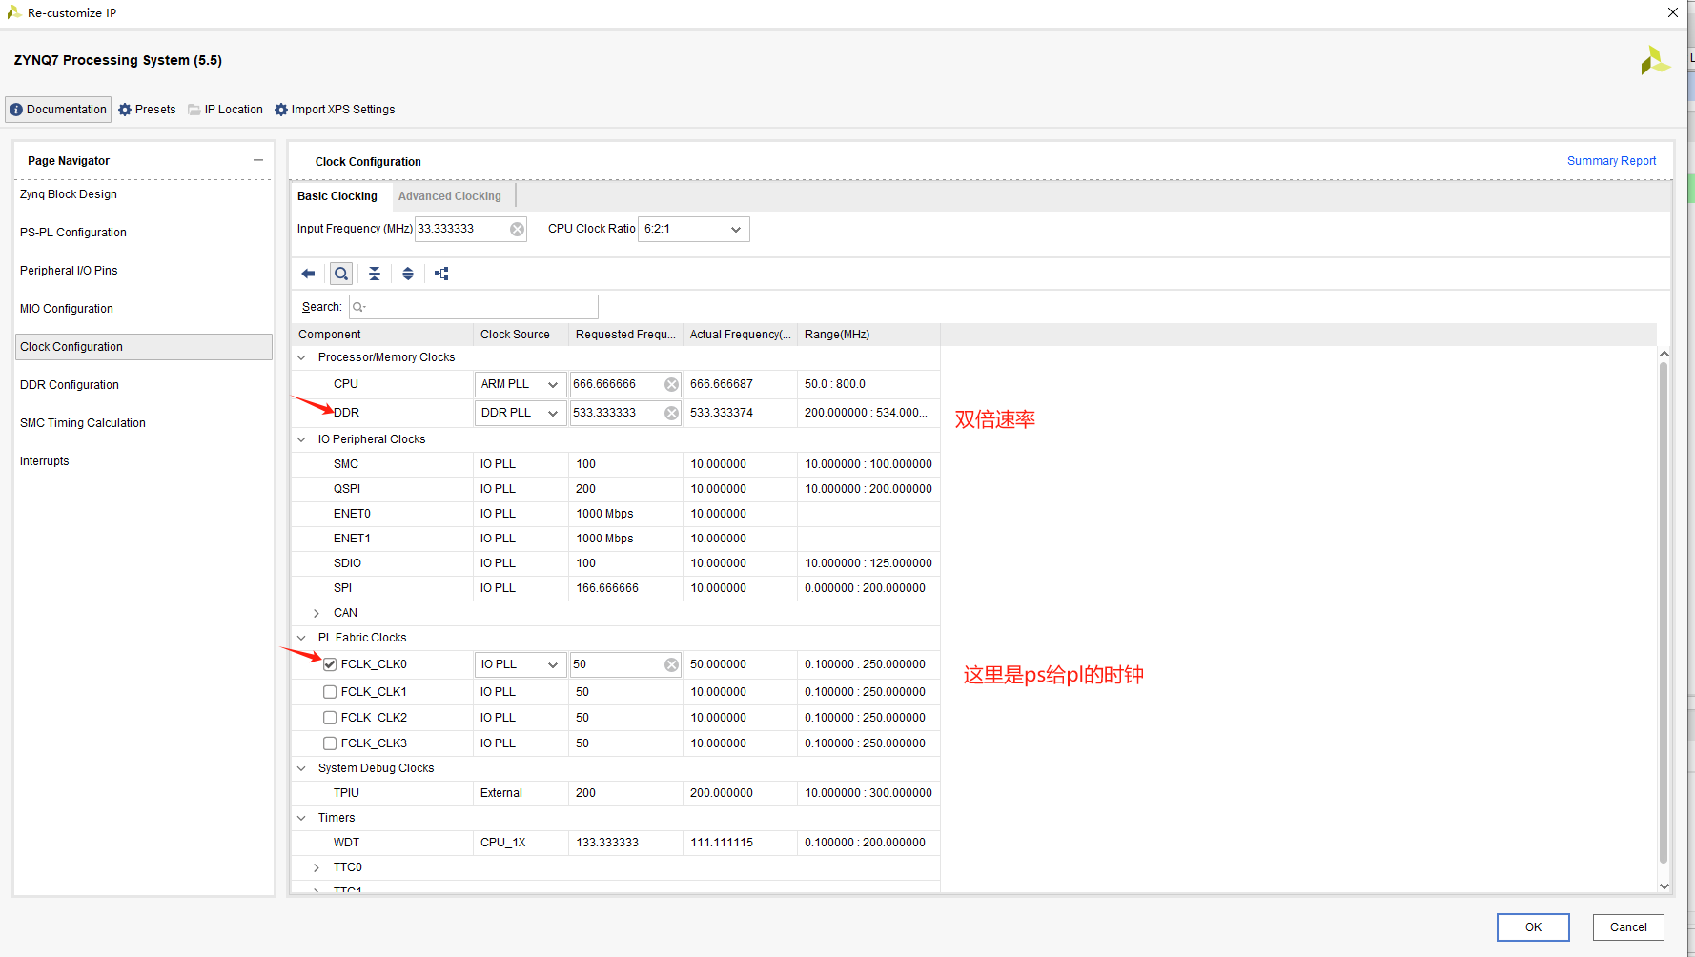
Task: Open Zynq Block Design page
Action: (69, 194)
